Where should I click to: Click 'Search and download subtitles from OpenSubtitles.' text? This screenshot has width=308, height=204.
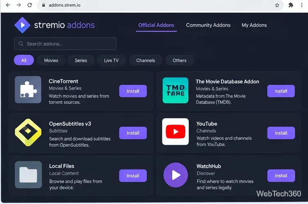coord(80,142)
